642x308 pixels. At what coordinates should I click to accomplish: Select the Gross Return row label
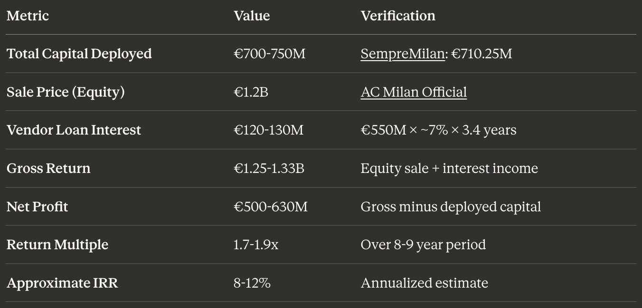[48, 169]
